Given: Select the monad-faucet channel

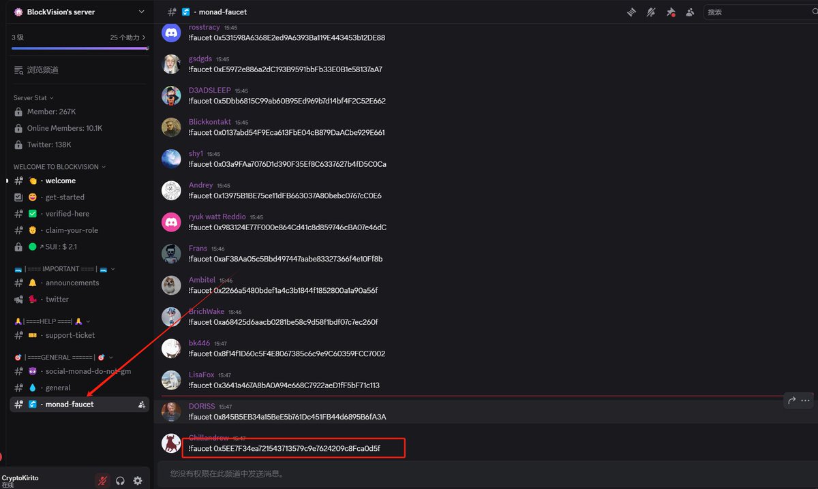Looking at the screenshot, I should point(78,405).
